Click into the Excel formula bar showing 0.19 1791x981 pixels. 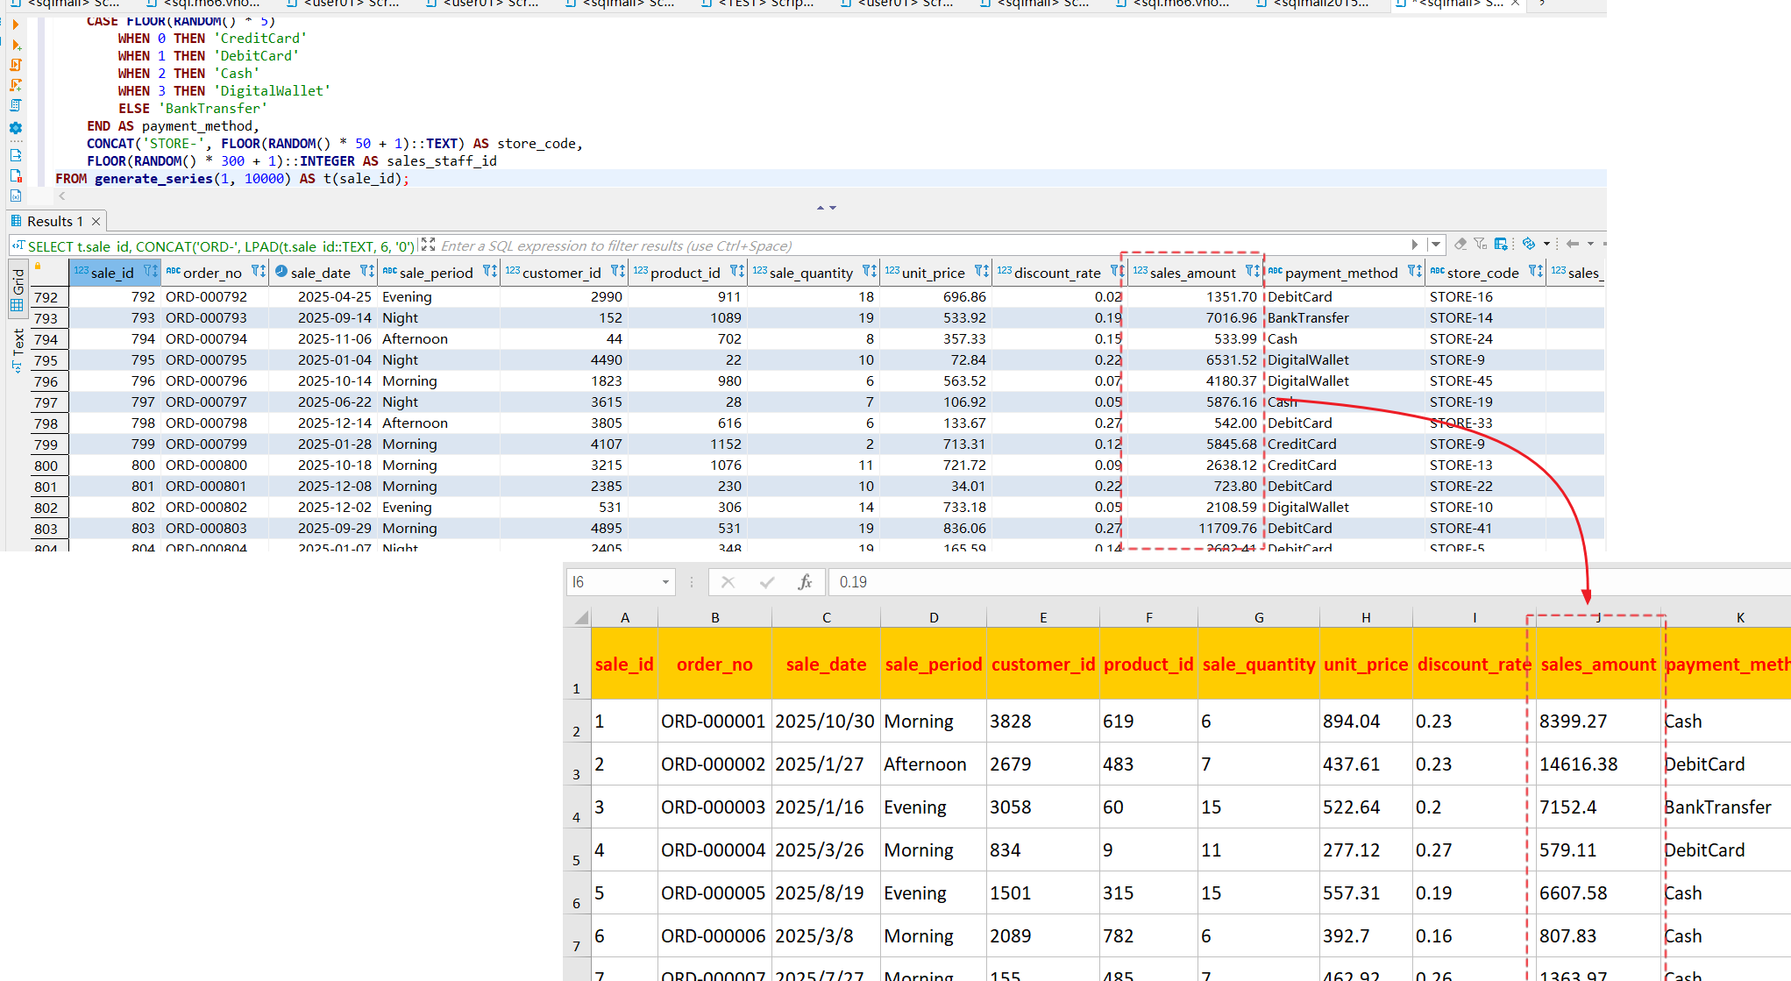[x=1309, y=582]
